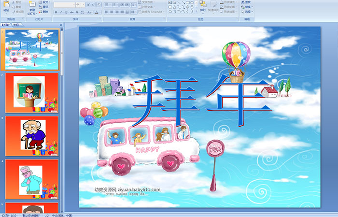Open the Layout (版式) dropdown
The image size is (338, 217).
[x=43, y=2]
